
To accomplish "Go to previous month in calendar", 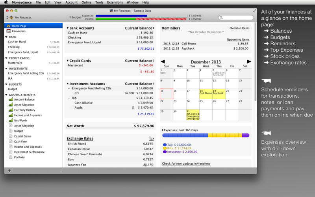I will tap(163, 61).
